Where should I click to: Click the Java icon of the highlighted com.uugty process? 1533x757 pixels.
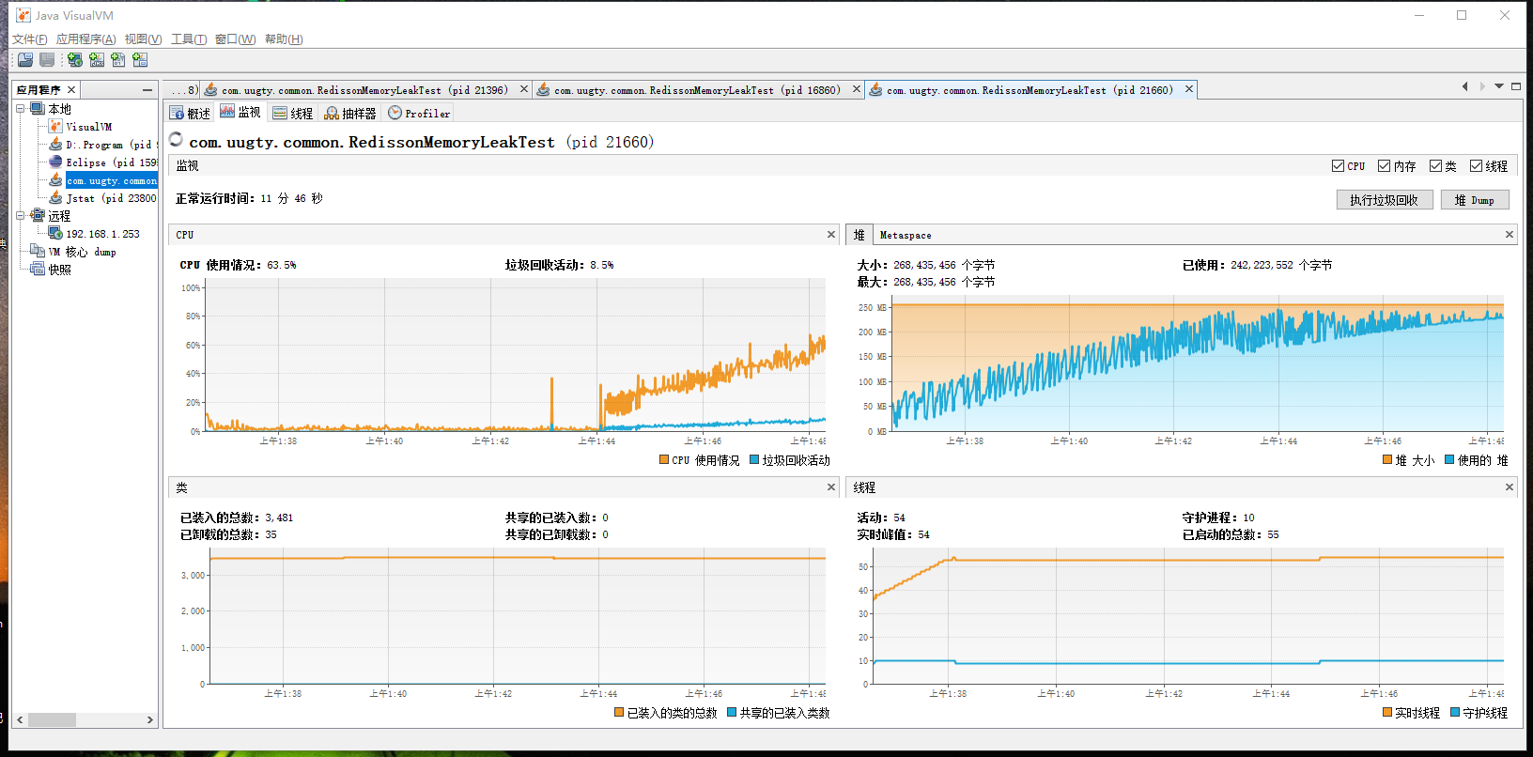coord(55,180)
